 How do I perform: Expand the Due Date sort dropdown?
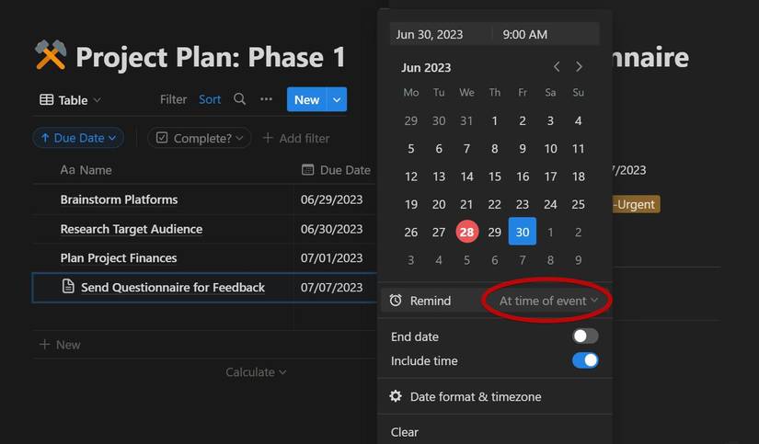pos(78,138)
